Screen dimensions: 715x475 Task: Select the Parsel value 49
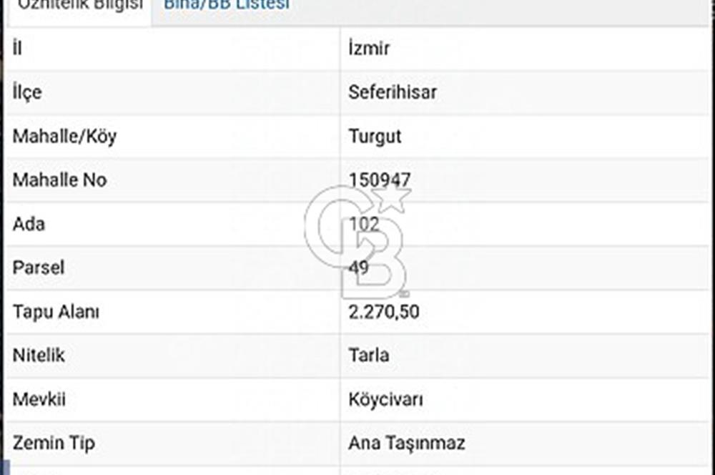tap(360, 268)
